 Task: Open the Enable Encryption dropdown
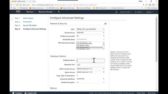coord(90,82)
